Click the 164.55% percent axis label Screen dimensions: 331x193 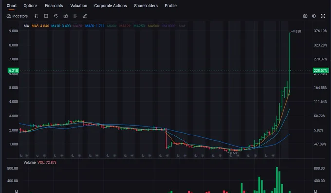320,88
